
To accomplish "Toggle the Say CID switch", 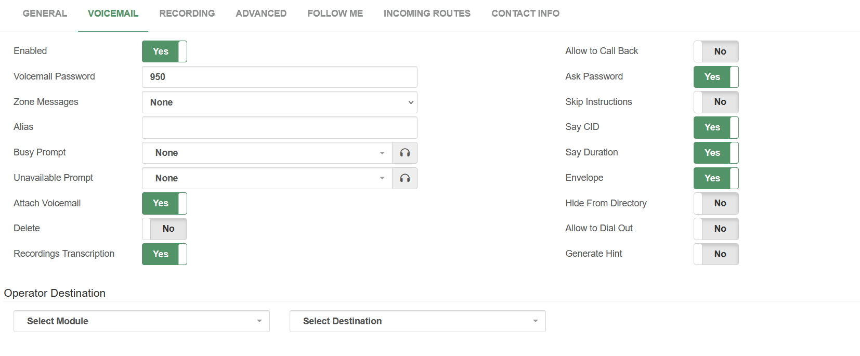I will pyautogui.click(x=716, y=127).
